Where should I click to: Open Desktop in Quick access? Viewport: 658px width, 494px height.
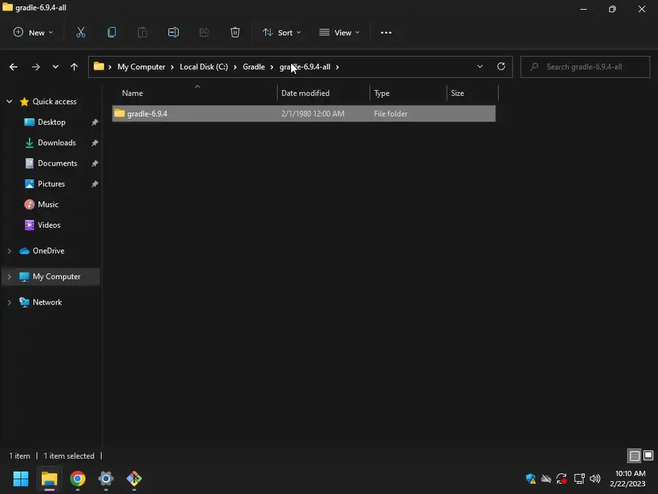tap(51, 122)
